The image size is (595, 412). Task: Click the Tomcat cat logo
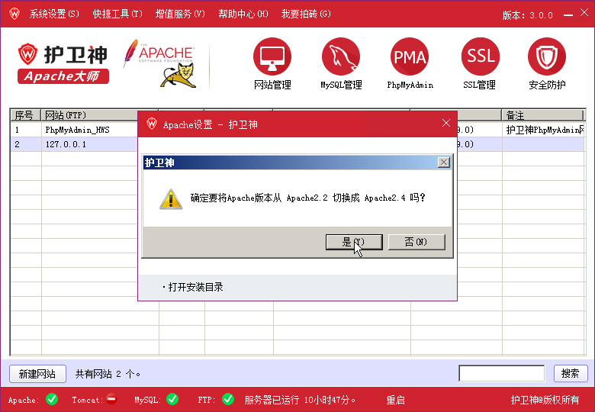pyautogui.click(x=179, y=76)
